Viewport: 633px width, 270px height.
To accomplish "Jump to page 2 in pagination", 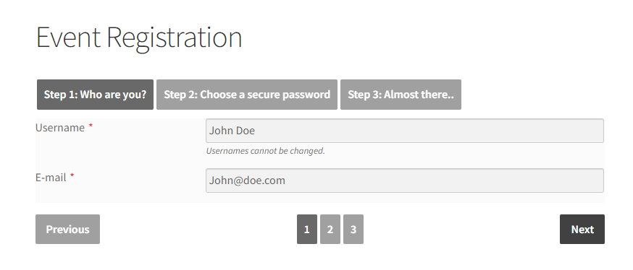I will [330, 230].
